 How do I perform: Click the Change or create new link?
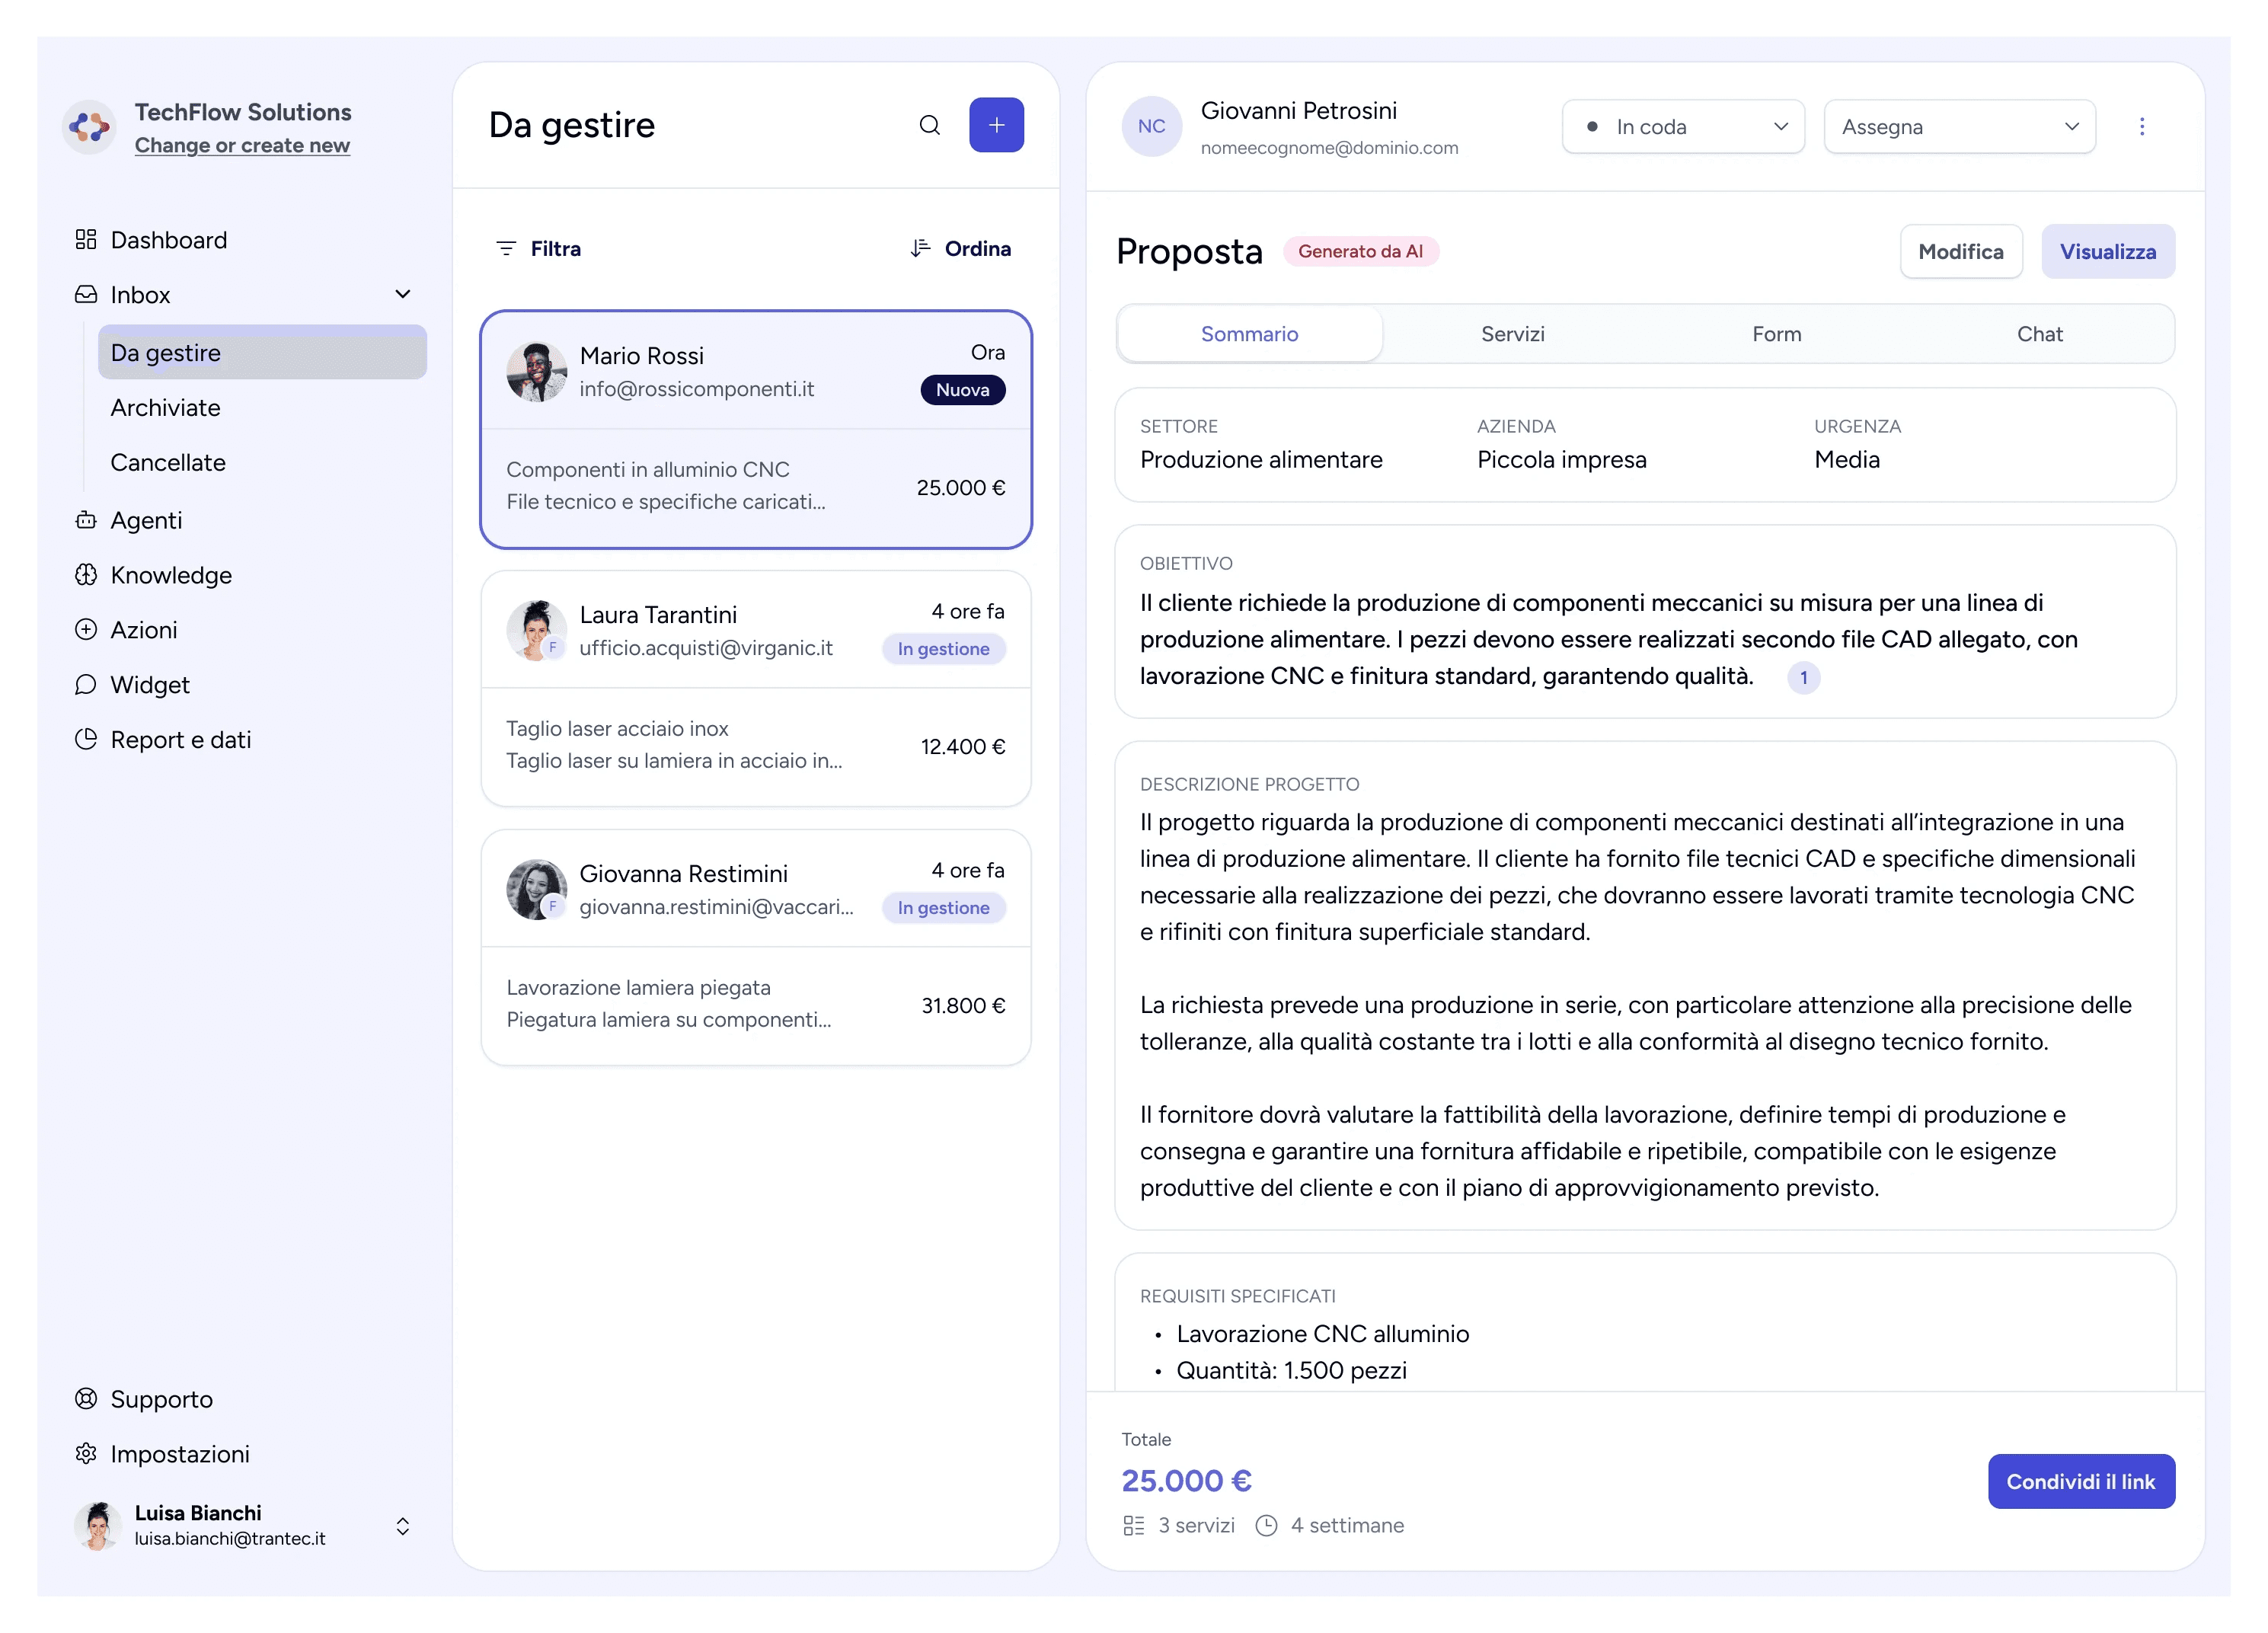pos(242,145)
